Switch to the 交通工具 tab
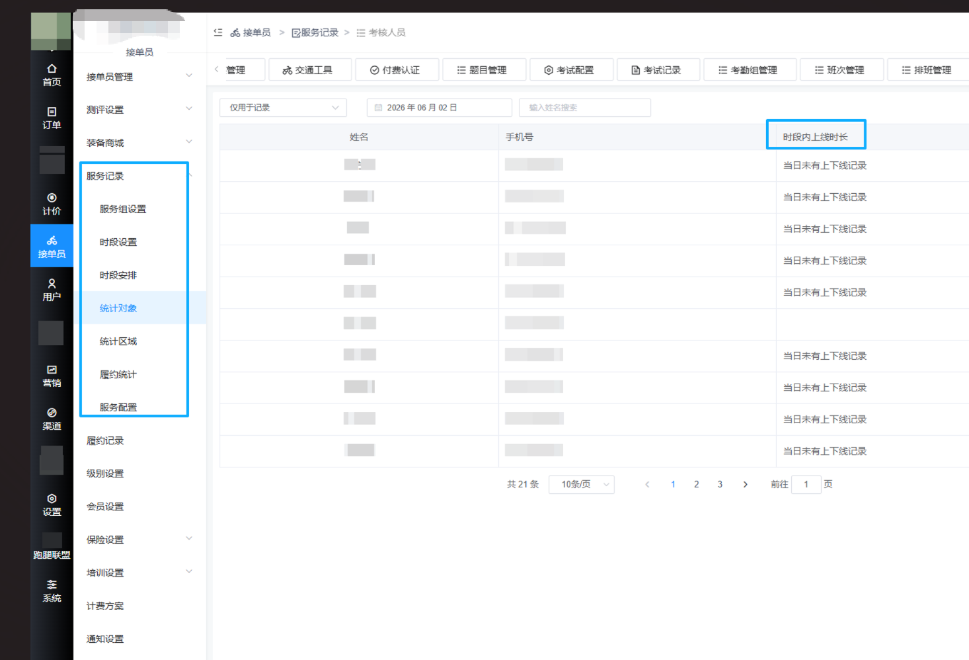The height and width of the screenshot is (660, 969). 310,70
